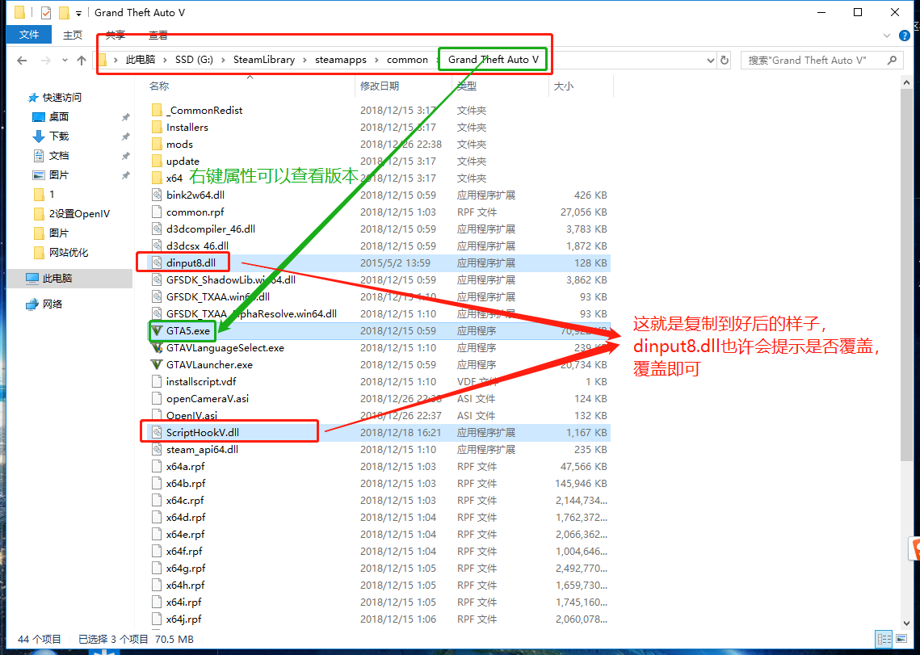Switch to the 查看 ribbon tab
This screenshot has height=655, width=920.
pyautogui.click(x=158, y=36)
